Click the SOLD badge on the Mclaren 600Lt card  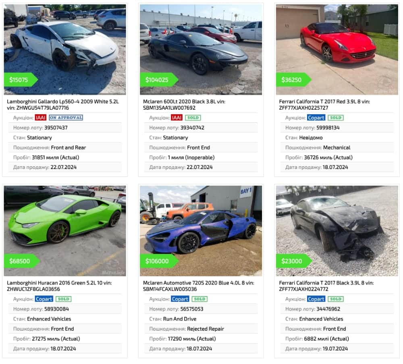point(193,118)
